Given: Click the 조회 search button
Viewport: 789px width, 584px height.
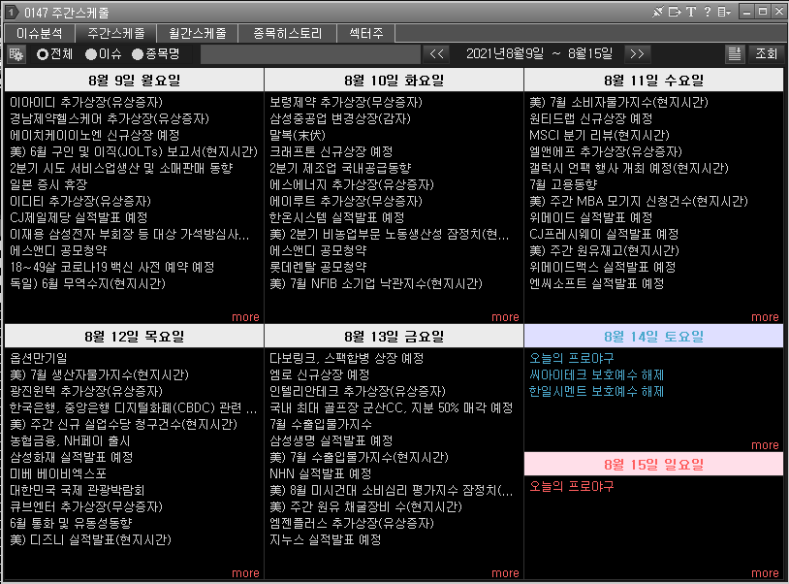Looking at the screenshot, I should coord(766,54).
